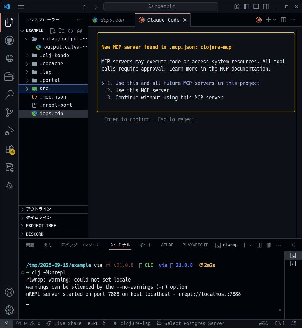Collapse the EXAMPLE root folder

click(x=22, y=31)
